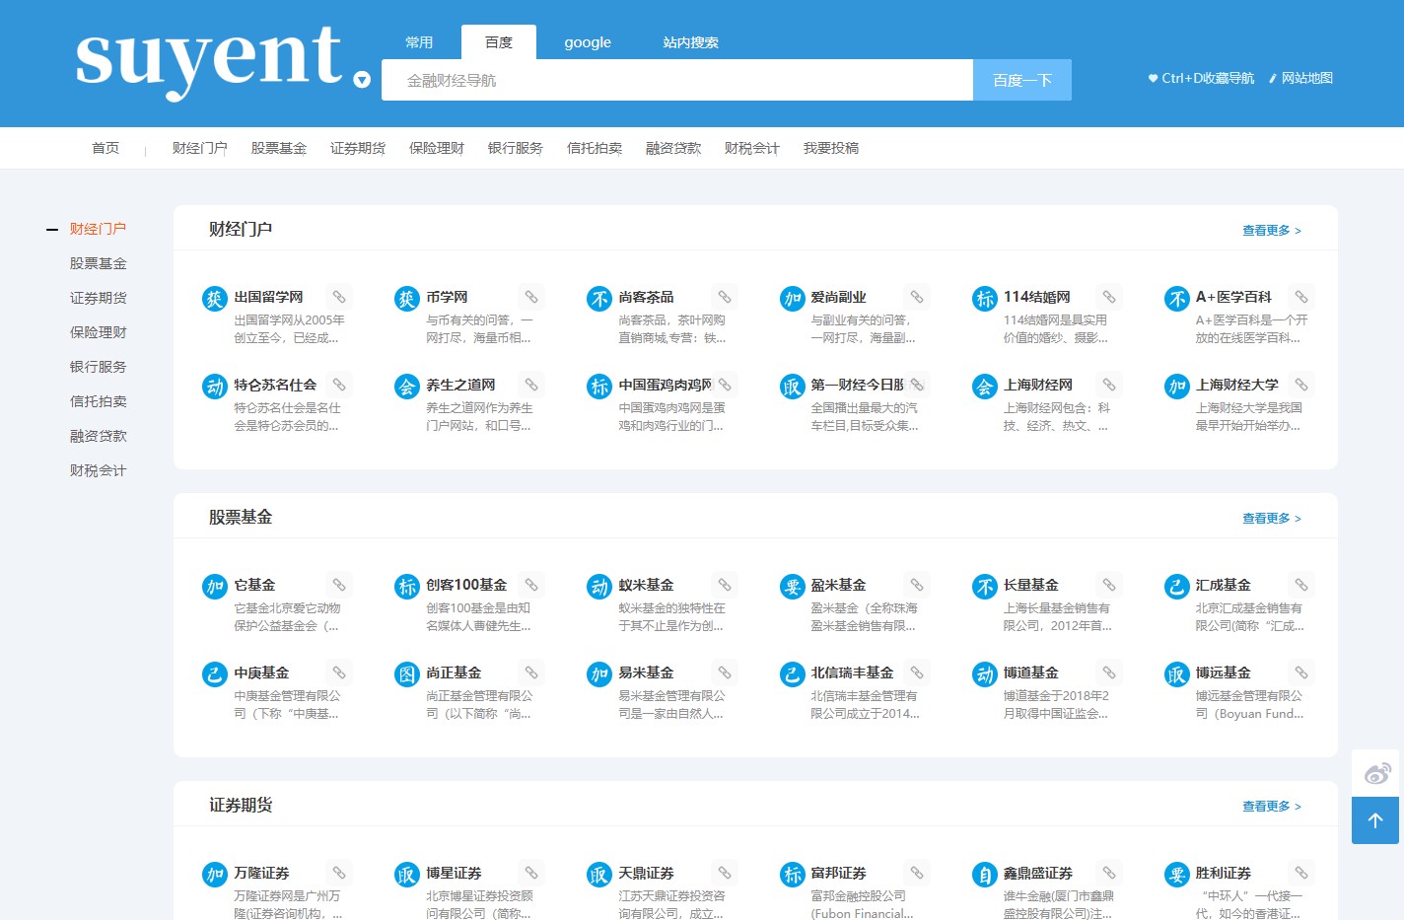Click the 蚁米基金 round site icon
Viewport: 1404px width, 920px height.
599,587
